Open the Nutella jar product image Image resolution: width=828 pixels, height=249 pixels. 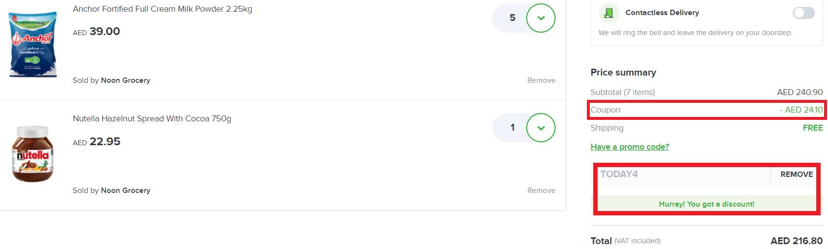click(x=33, y=154)
